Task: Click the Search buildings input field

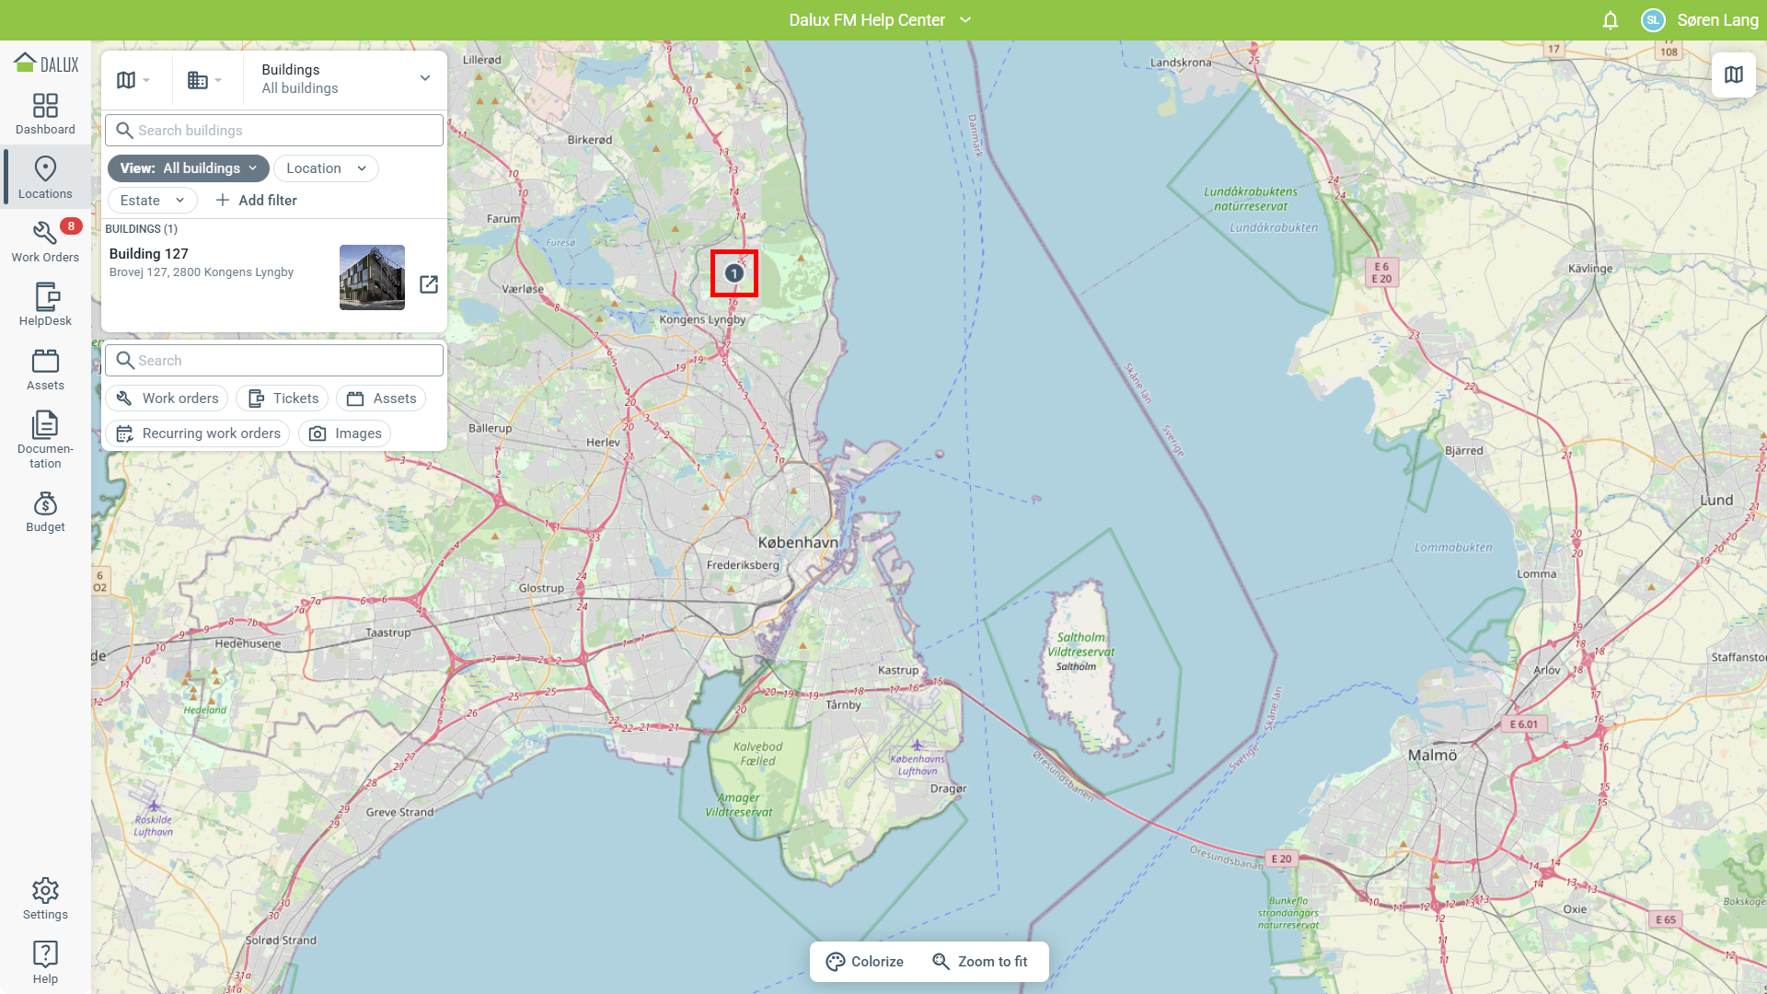Action: pos(274,131)
